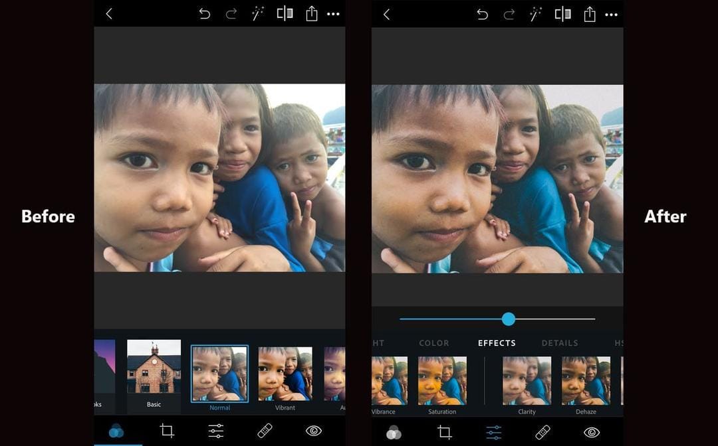This screenshot has height=446, width=718.
Task: Toggle the eye icon in the After screen
Action: [x=592, y=432]
